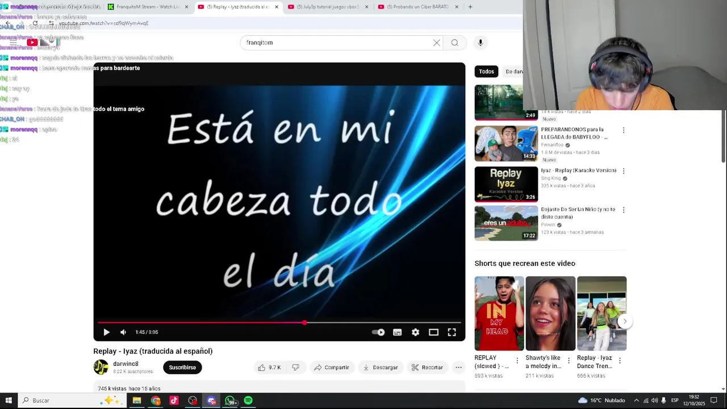Open the 16°C Nublado weather widget

(601, 400)
